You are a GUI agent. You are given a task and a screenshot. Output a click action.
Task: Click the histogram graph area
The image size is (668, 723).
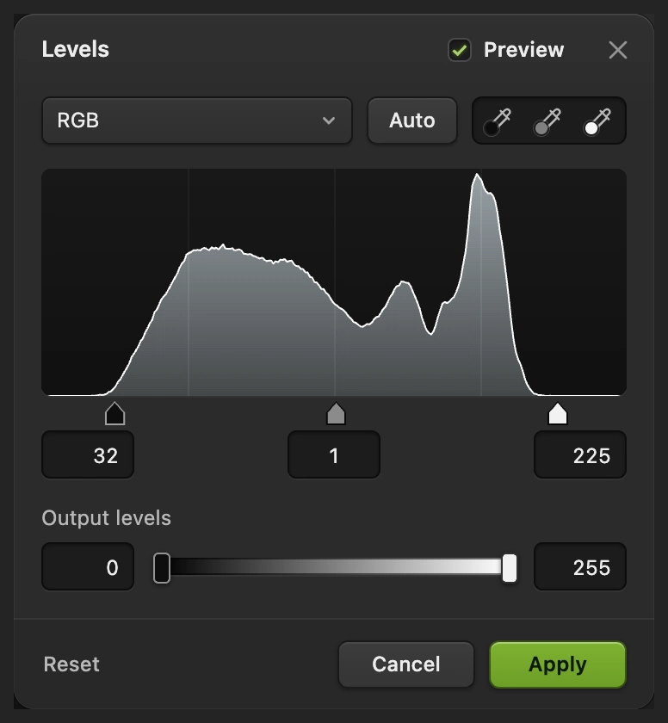(334, 282)
